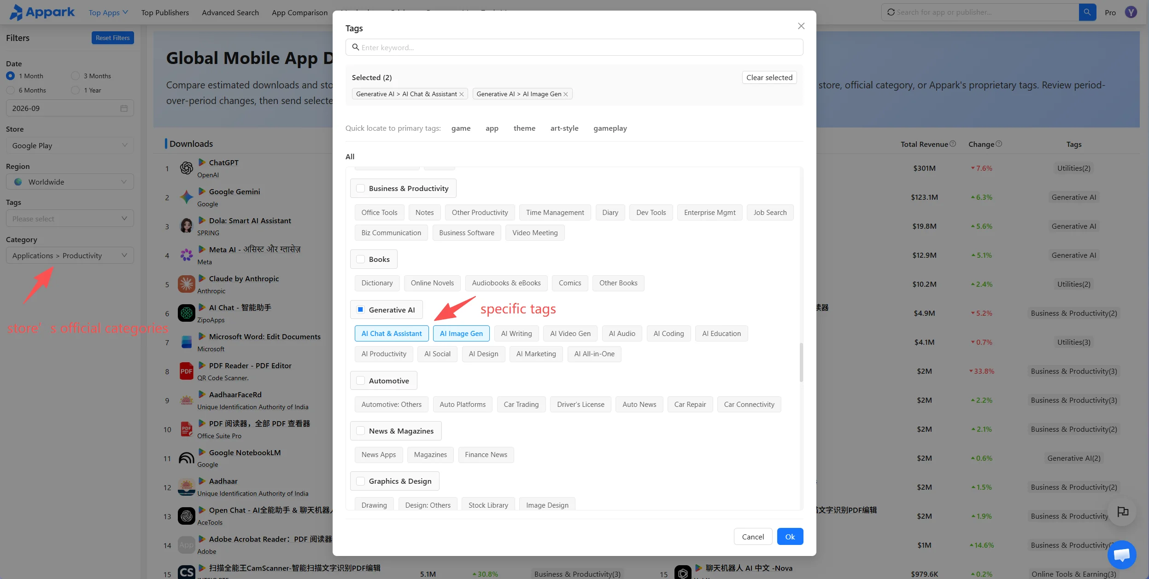Viewport: 1149px width, 579px height.
Task: Open the Tags Please select dropdown
Action: [70, 219]
